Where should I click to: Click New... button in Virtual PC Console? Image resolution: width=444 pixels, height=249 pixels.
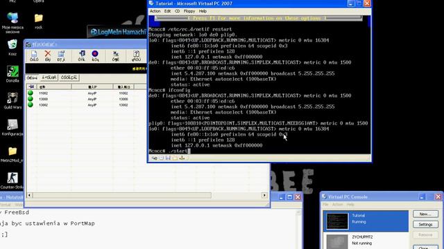coord(425,214)
